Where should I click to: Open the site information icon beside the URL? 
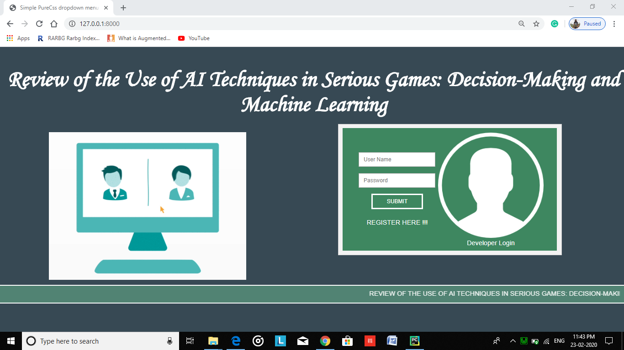[x=72, y=24]
